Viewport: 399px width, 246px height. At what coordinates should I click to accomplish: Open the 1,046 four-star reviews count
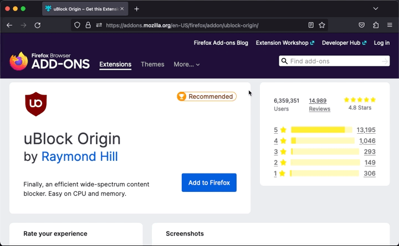[367, 141]
